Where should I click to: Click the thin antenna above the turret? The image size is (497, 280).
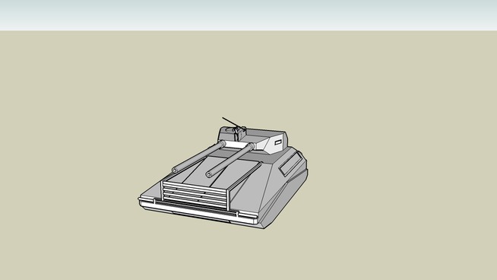pyautogui.click(x=229, y=122)
